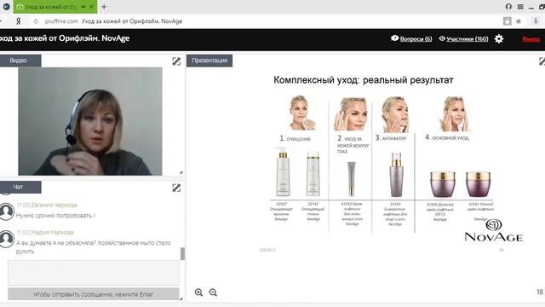Click the avatar of Евгения Чернова

7,211
